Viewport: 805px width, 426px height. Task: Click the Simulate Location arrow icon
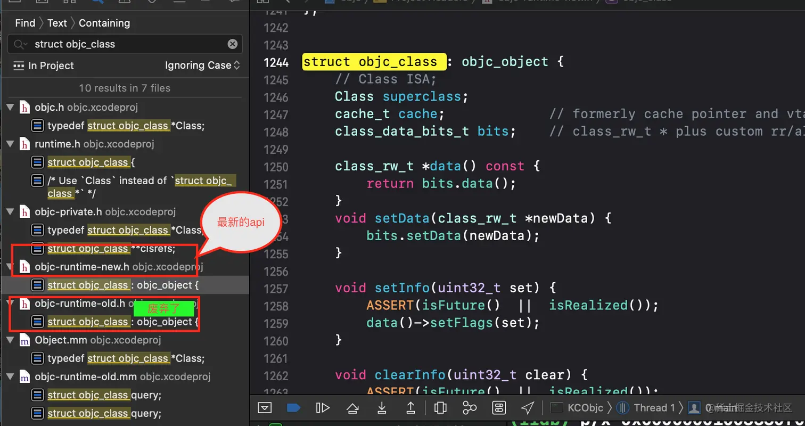click(x=528, y=408)
